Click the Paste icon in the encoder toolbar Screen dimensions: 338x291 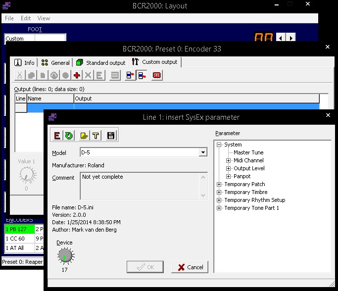pos(43,75)
